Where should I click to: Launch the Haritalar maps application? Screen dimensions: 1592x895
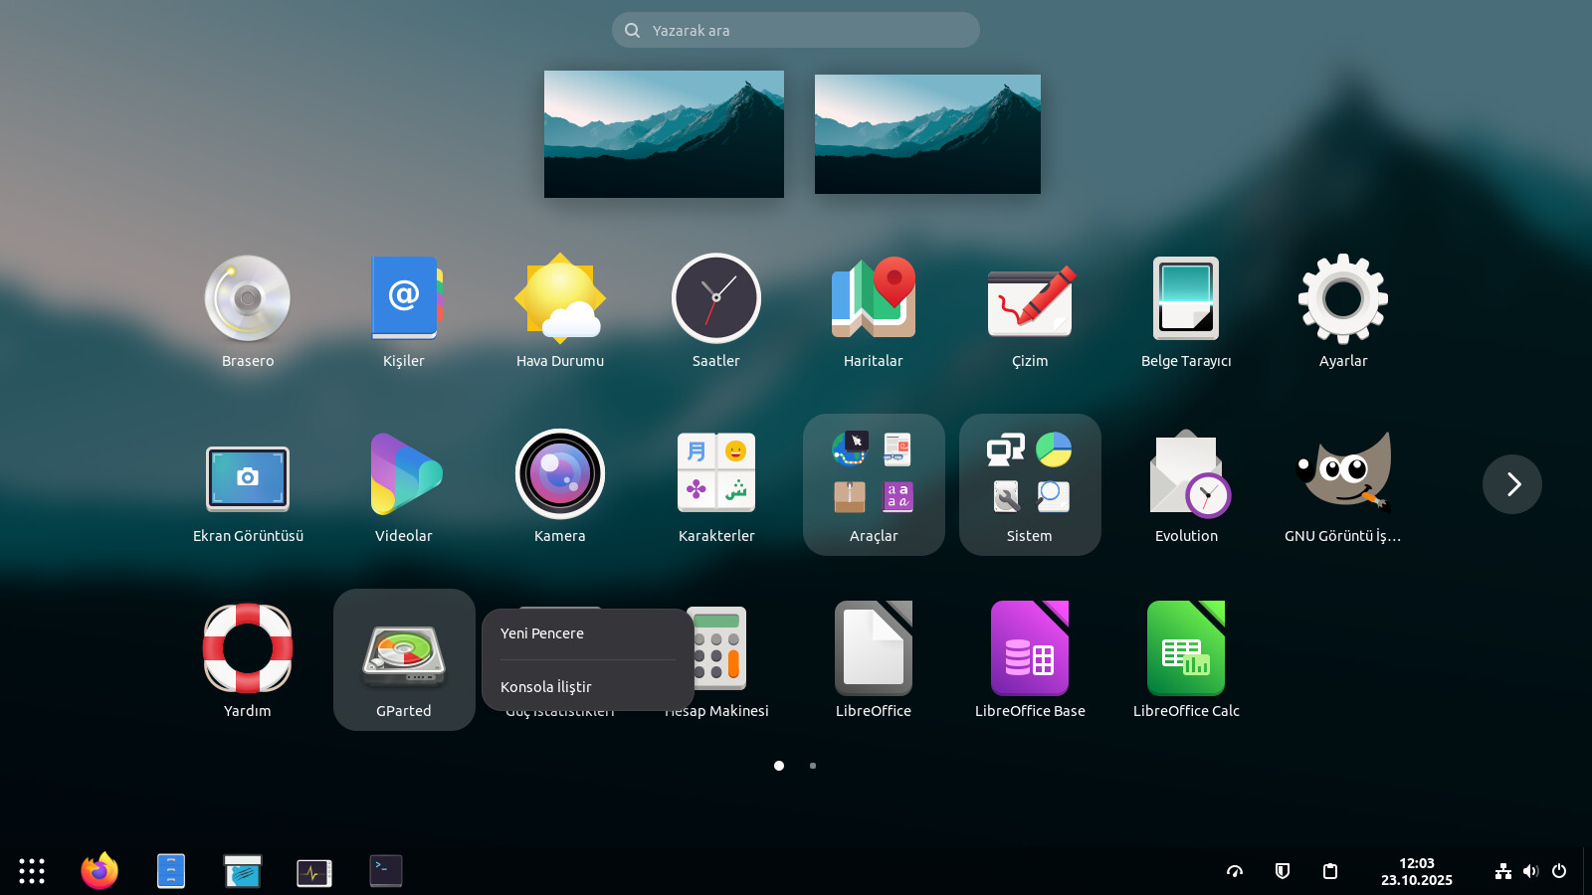pyautogui.click(x=873, y=298)
